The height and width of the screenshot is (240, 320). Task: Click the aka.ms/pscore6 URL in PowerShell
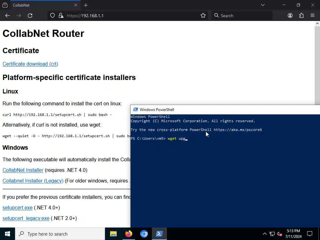click(x=238, y=130)
